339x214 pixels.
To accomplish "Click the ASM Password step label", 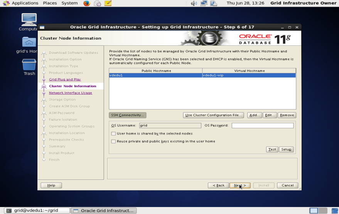I will tap(62, 113).
